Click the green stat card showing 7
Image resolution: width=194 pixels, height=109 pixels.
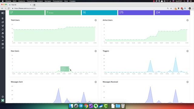(63, 13)
